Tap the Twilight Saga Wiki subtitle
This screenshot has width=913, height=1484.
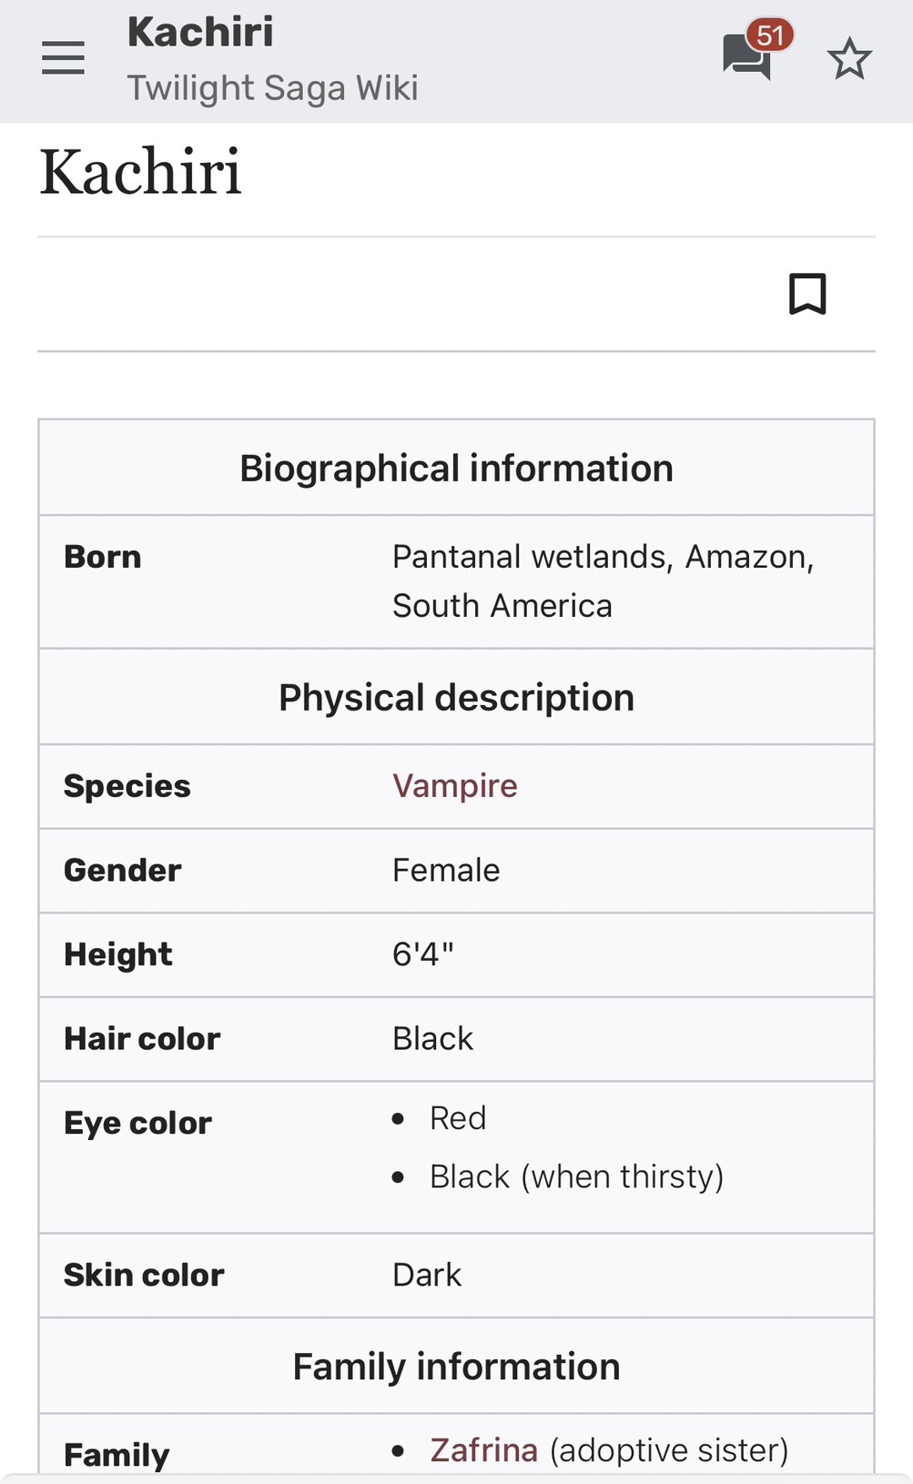coord(272,88)
